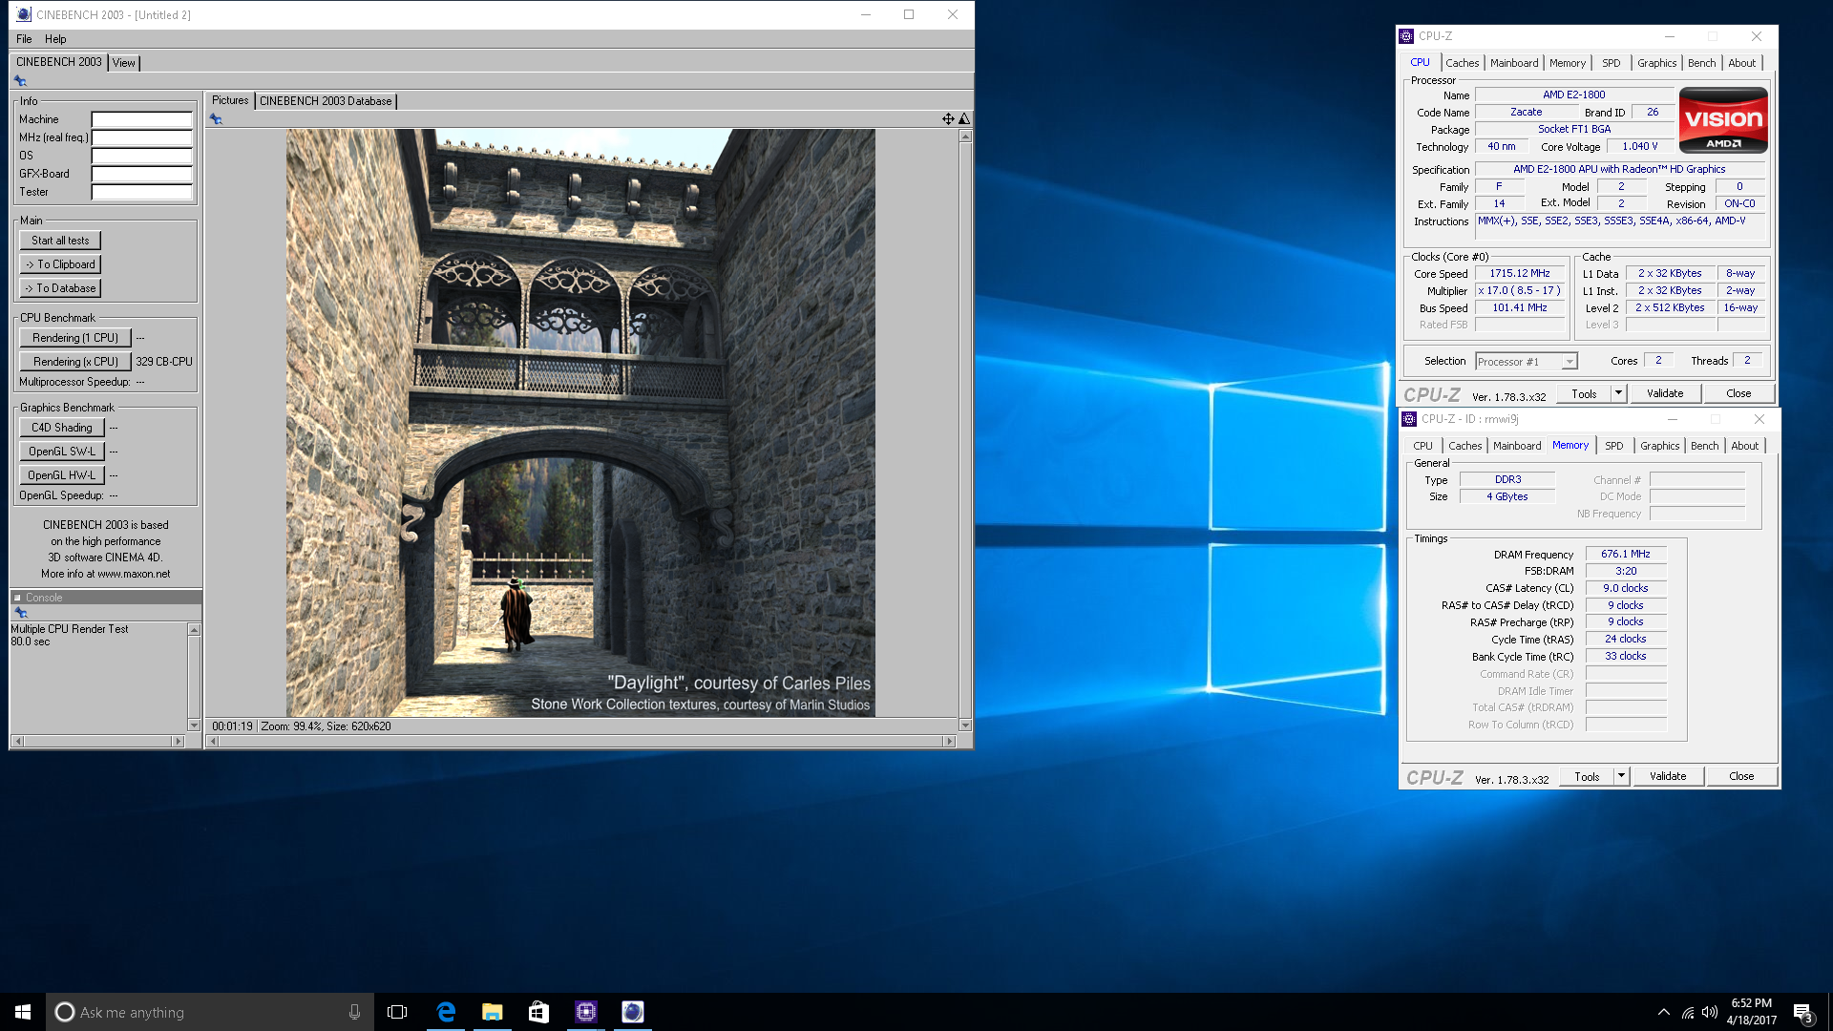Click the pin icon in the Console panel
The image size is (1833, 1031).
(x=20, y=613)
